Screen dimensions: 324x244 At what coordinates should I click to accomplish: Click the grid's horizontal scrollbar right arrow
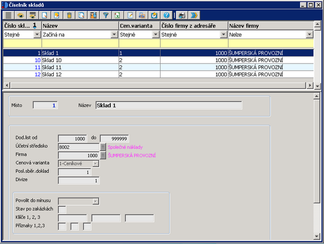pyautogui.click(x=310, y=85)
